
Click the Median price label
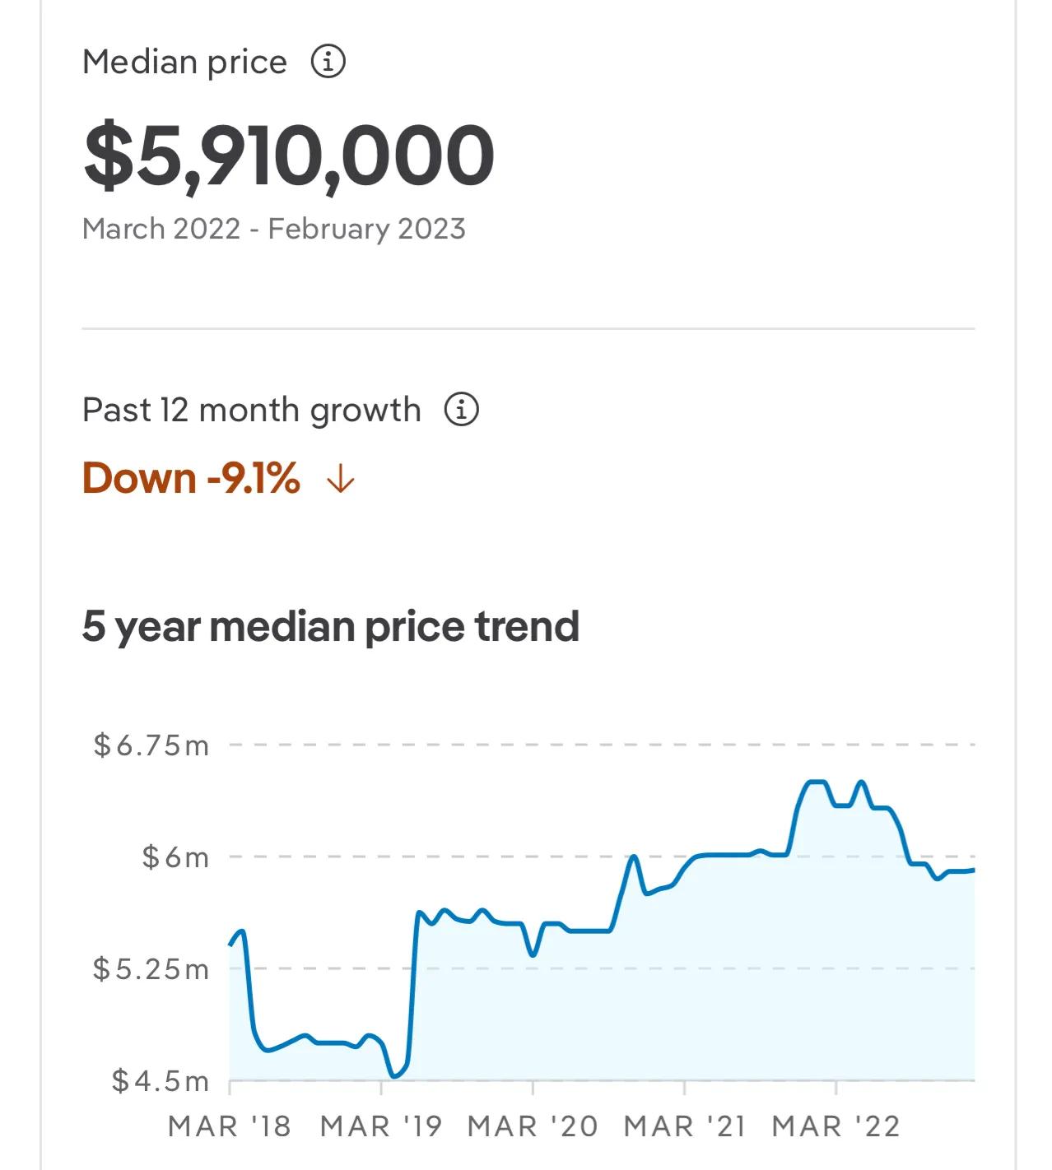(185, 63)
